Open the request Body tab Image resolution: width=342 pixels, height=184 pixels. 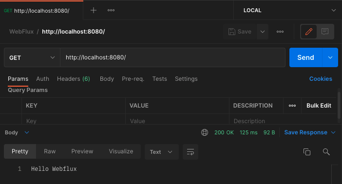[107, 79]
